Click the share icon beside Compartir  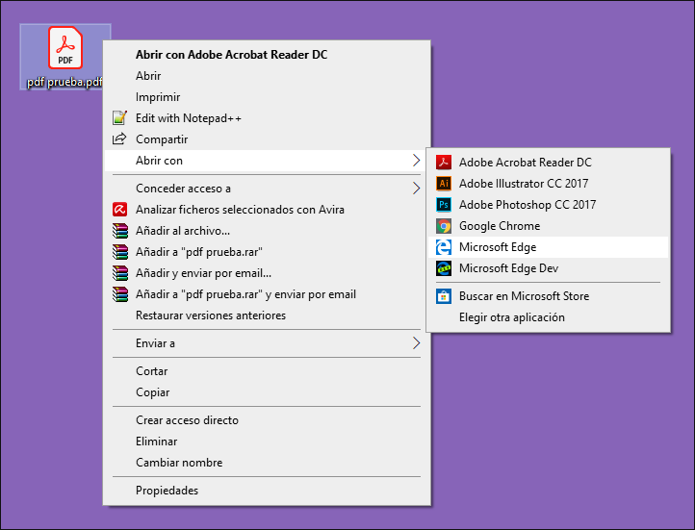(x=119, y=139)
